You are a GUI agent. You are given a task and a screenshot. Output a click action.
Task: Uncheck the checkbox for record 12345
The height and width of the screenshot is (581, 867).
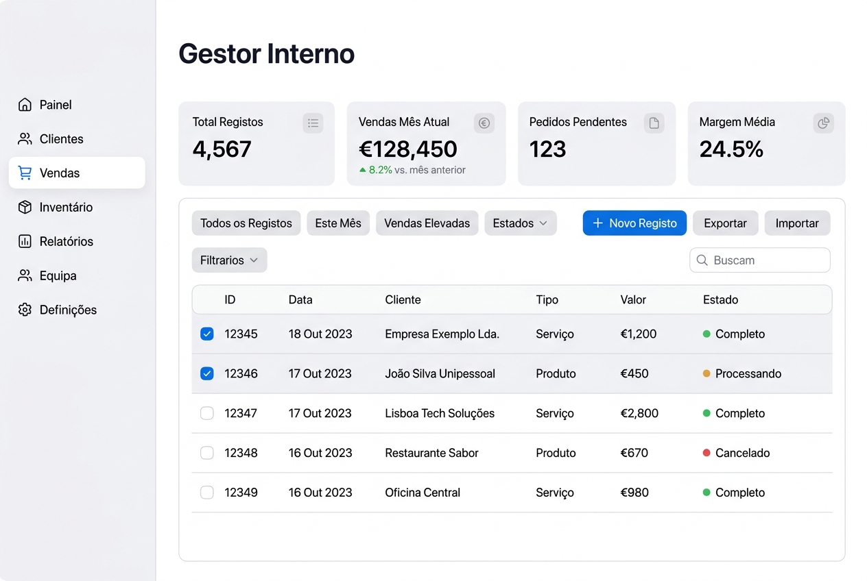point(207,334)
